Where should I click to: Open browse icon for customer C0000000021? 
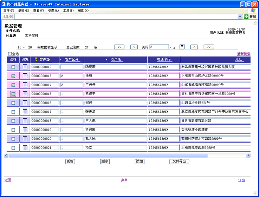coord(25,147)
